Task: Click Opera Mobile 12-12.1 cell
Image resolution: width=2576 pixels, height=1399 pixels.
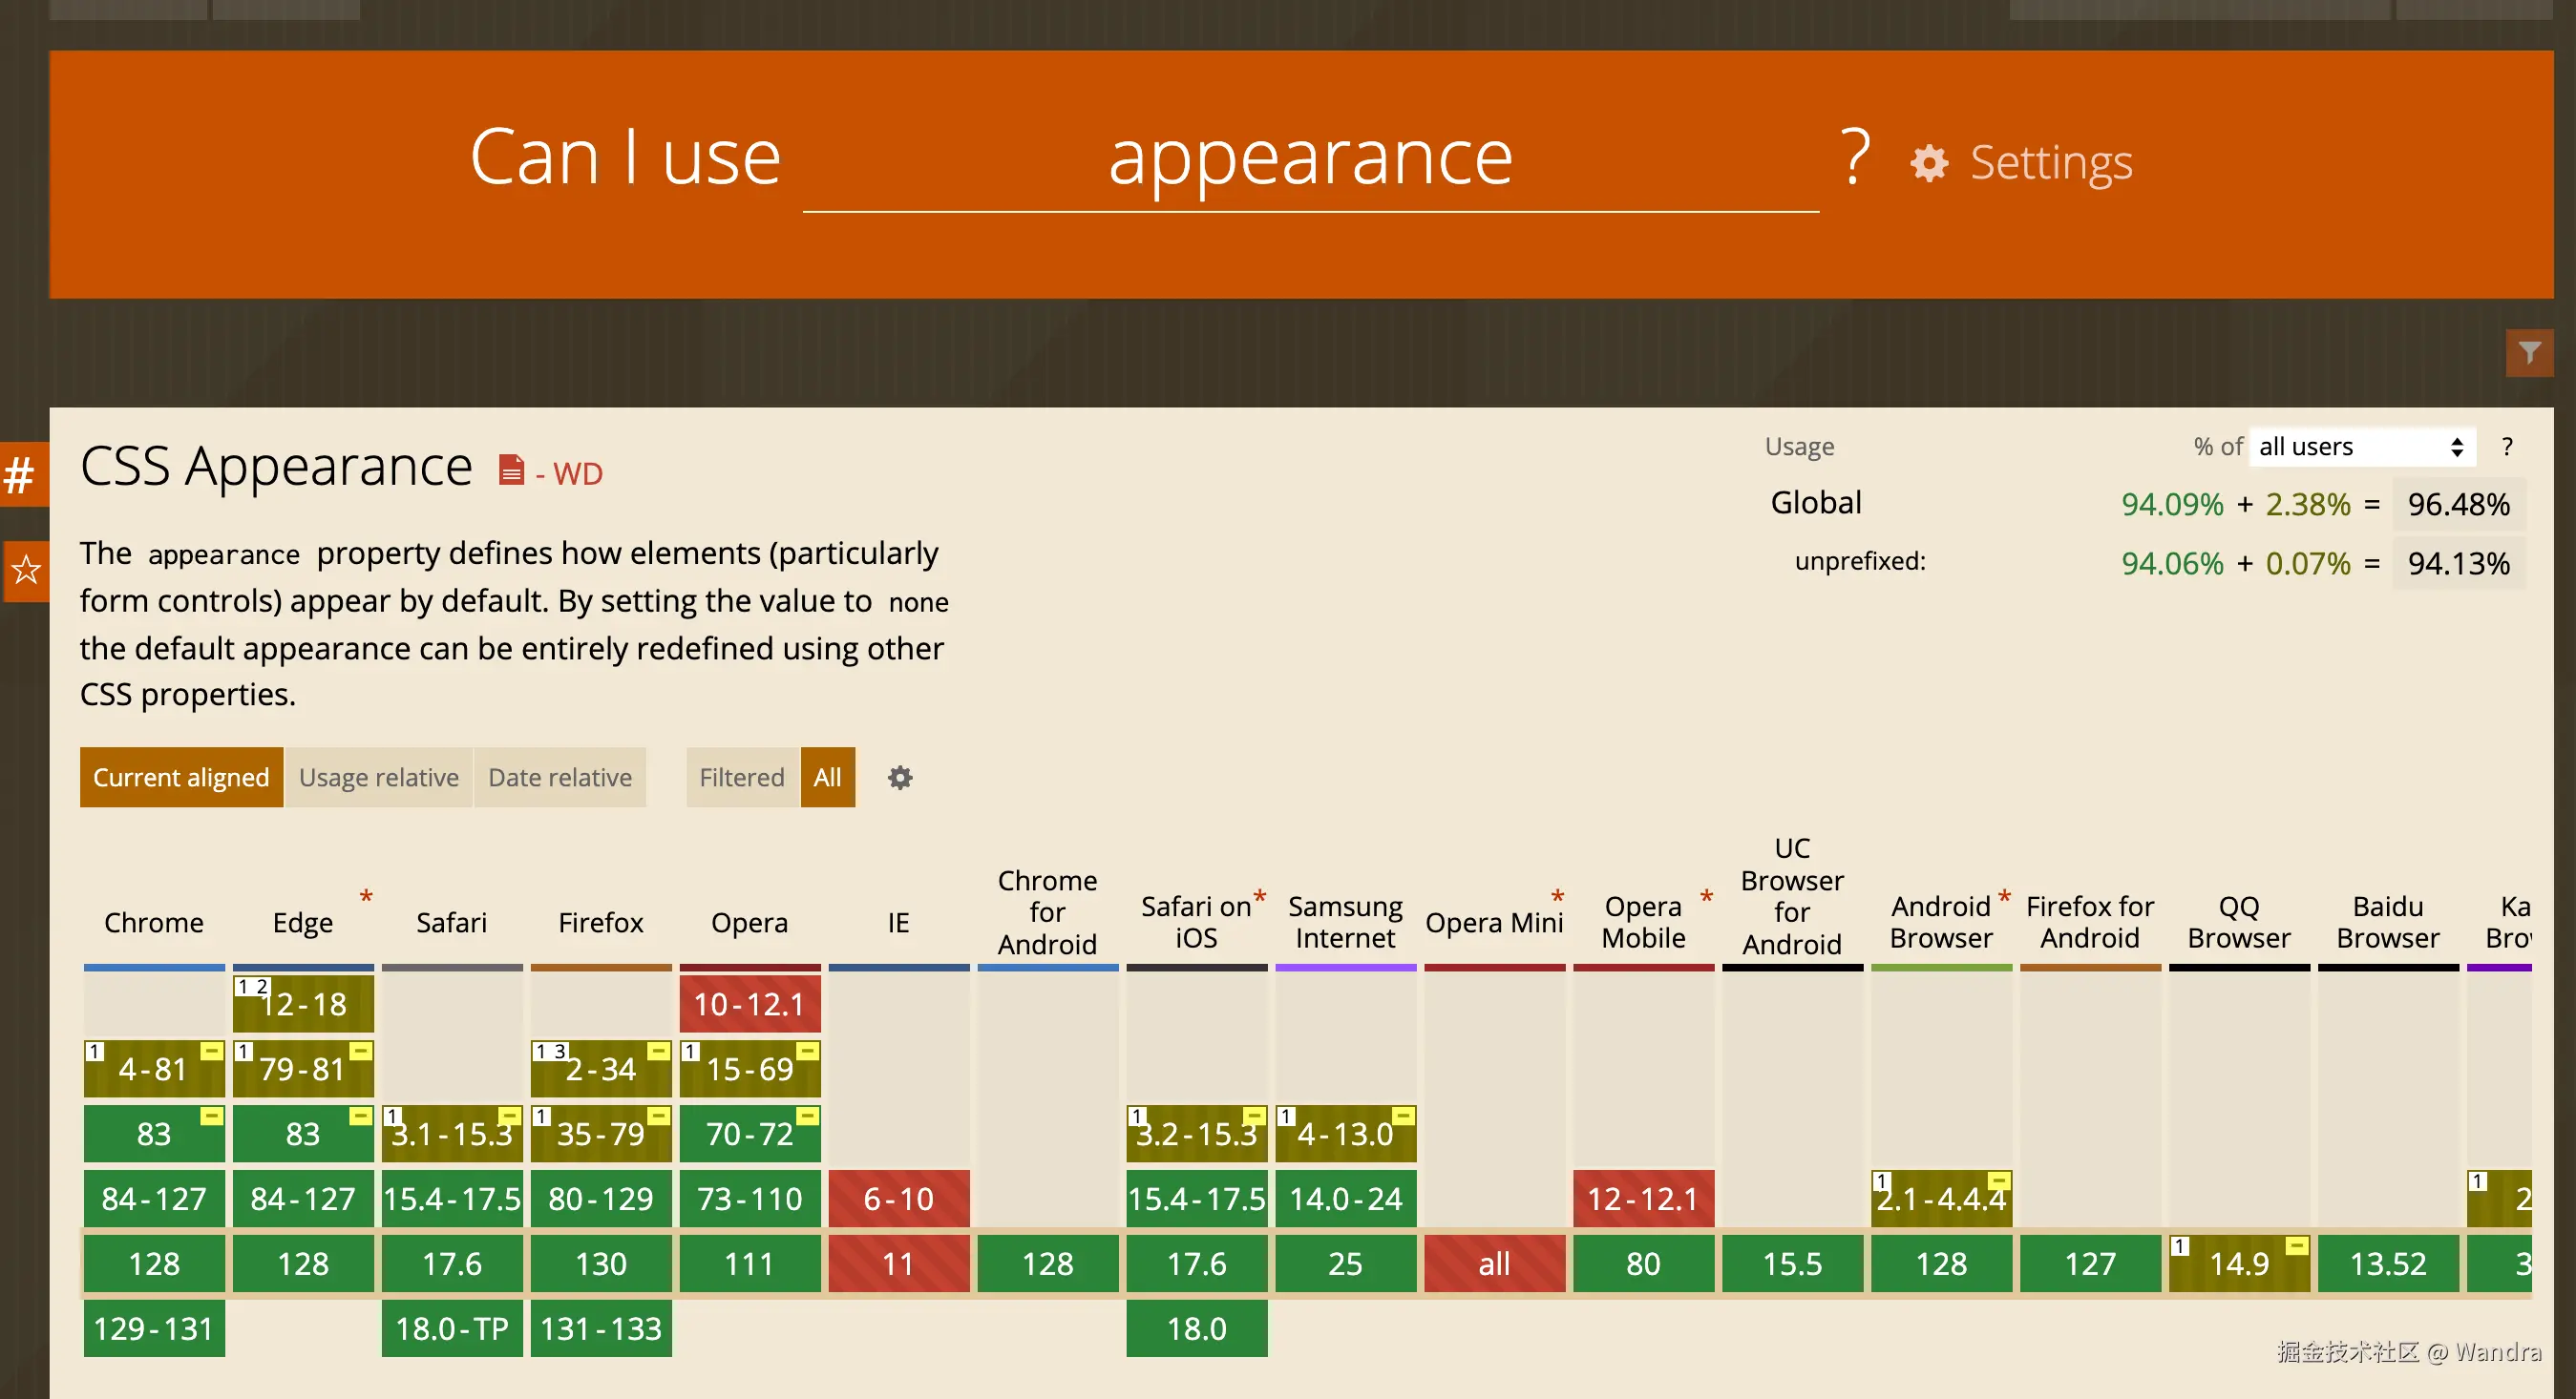Action: [x=1644, y=1199]
